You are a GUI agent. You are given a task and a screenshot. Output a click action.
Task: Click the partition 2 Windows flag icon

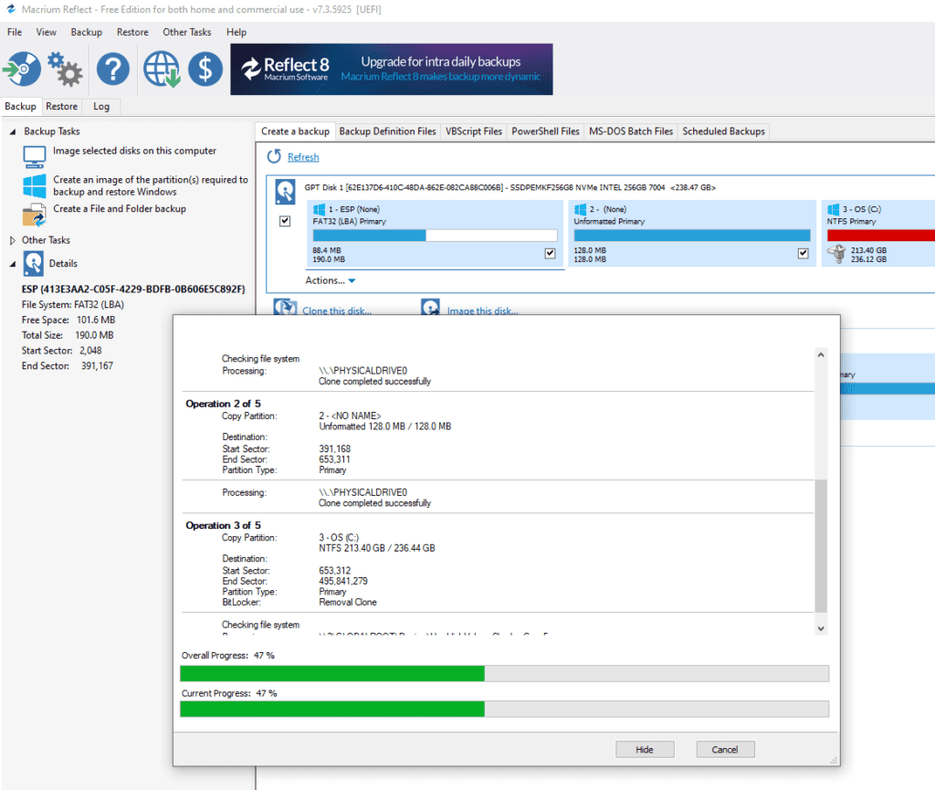[580, 209]
